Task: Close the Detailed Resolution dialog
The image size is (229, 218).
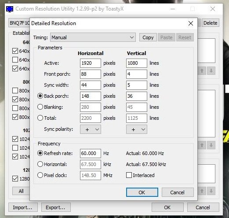Action: pyautogui.click(x=191, y=23)
